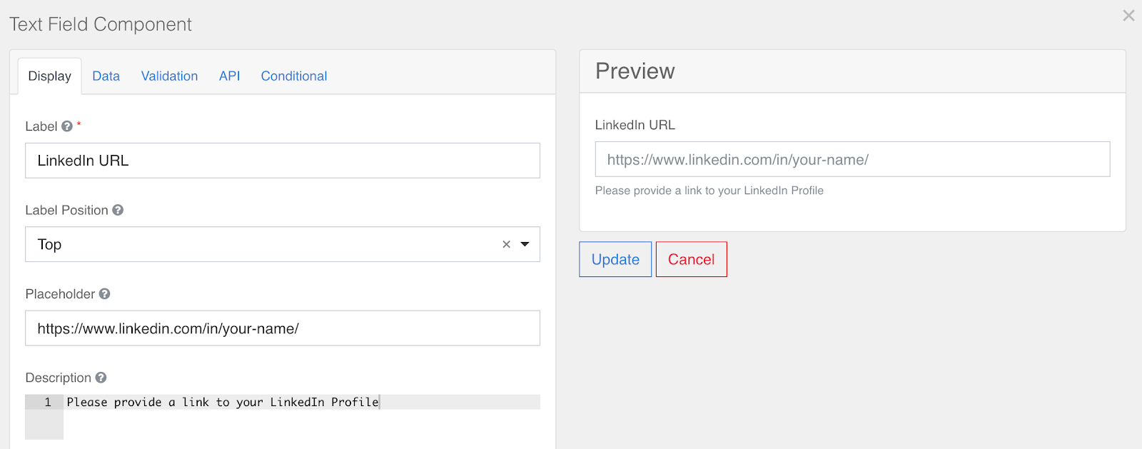Open the Validation tab
The width and height of the screenshot is (1142, 449).
coord(169,76)
